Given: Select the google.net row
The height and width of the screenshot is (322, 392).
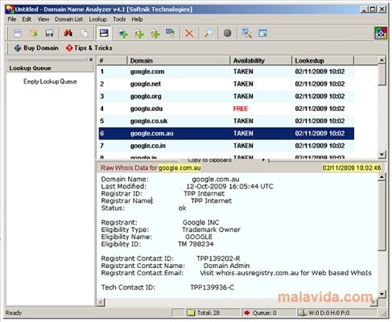Looking at the screenshot, I should [x=226, y=84].
